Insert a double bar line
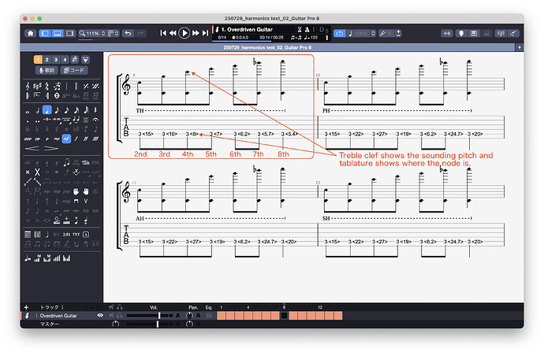Viewport: 544px width, 355px height. point(76,86)
